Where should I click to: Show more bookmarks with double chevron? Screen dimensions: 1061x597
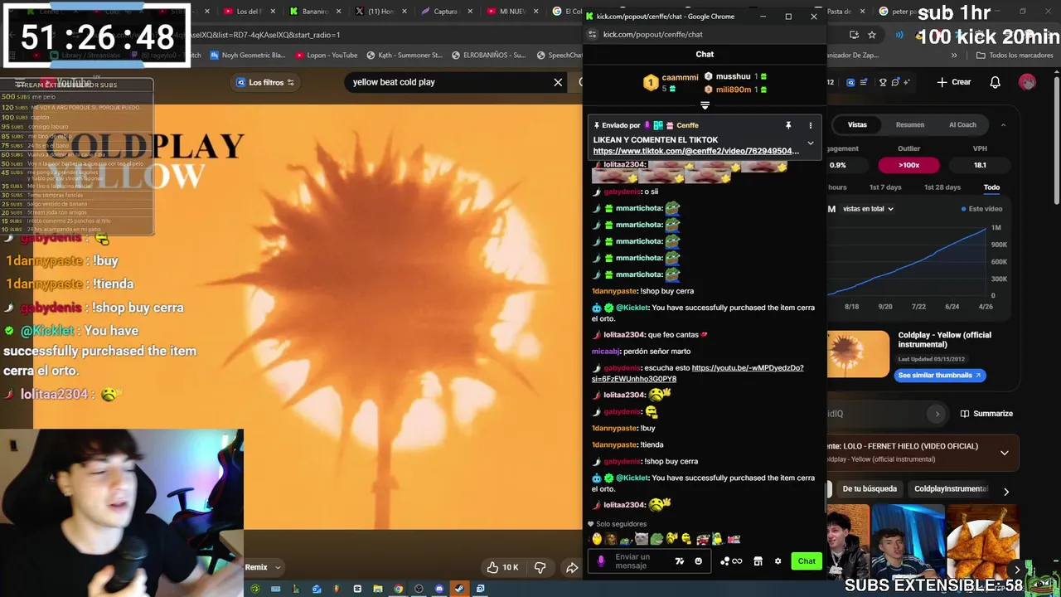[x=954, y=56]
